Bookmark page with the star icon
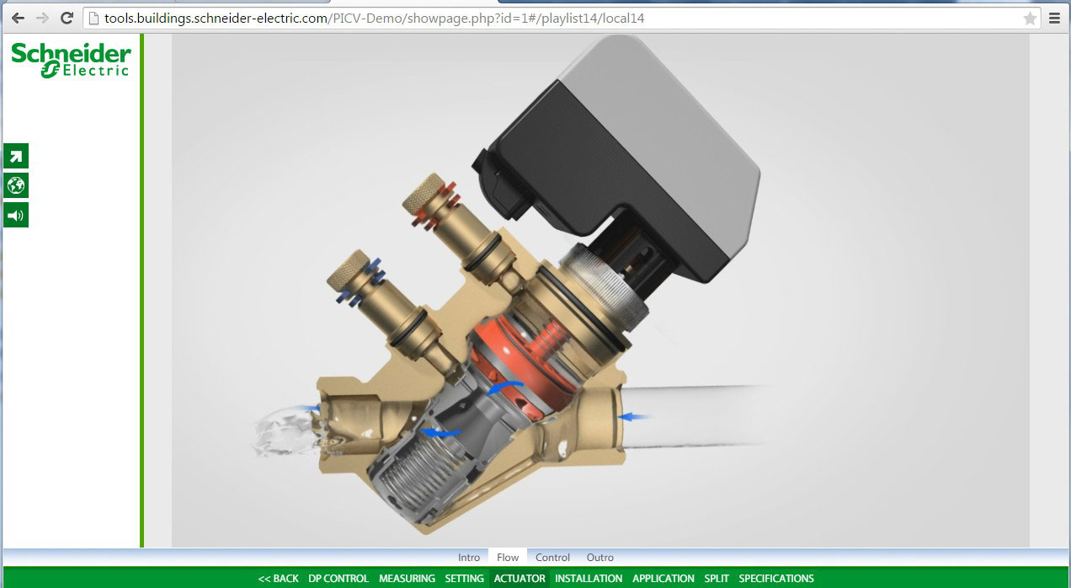This screenshot has width=1071, height=588. coord(1030,18)
